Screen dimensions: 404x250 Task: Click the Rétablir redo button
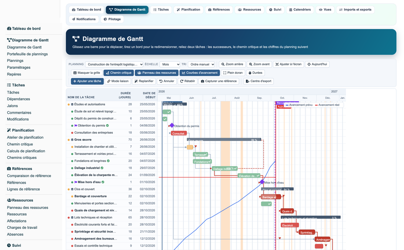pos(188,81)
